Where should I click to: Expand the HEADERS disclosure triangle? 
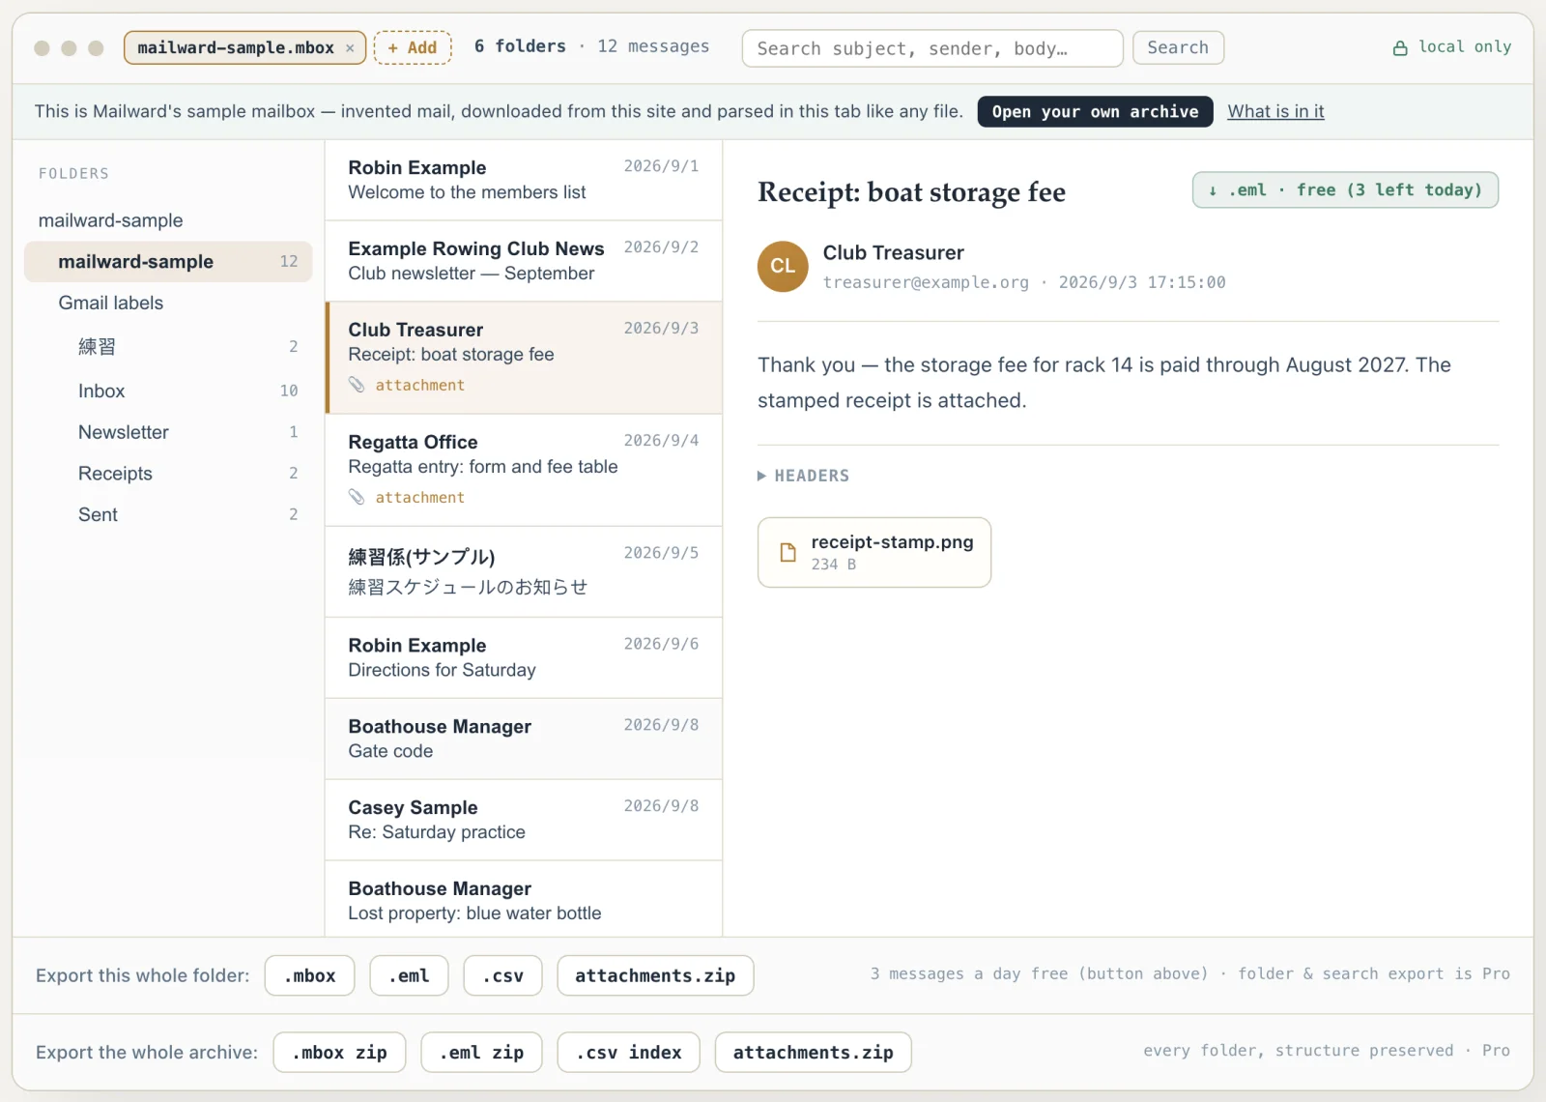click(761, 476)
